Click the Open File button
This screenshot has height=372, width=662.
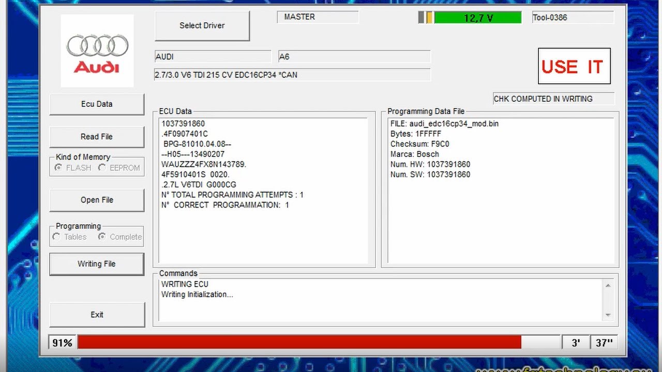click(x=97, y=200)
